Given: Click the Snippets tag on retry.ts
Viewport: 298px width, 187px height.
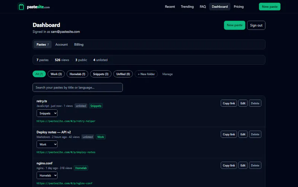Looking at the screenshot, I should (96, 106).
